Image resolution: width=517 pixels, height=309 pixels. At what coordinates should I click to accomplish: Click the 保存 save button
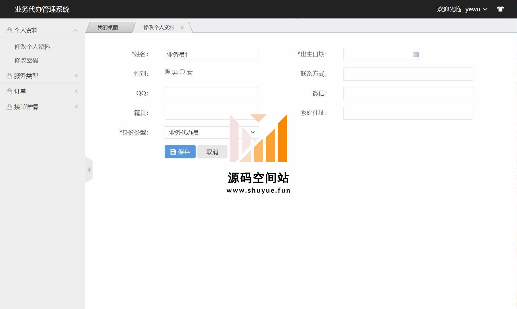180,152
